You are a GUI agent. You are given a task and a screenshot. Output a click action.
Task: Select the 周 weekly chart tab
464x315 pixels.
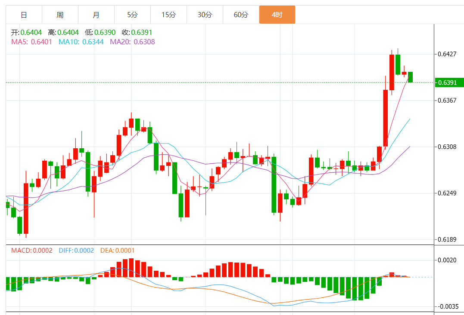click(x=60, y=15)
